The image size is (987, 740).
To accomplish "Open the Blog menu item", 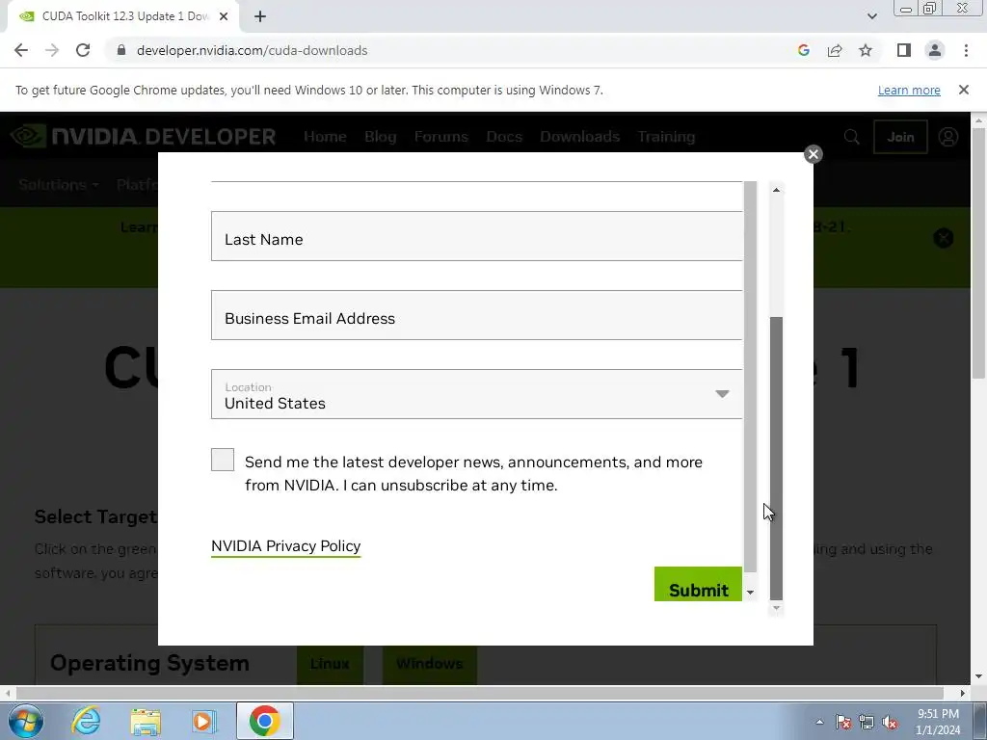I will 380,137.
